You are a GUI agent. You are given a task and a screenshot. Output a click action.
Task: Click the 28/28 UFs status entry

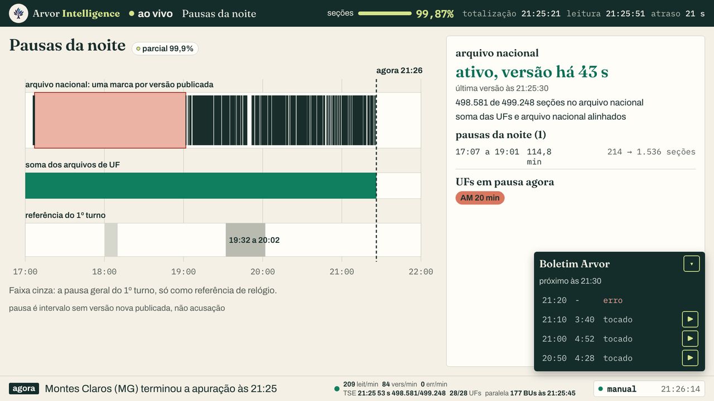click(x=465, y=393)
